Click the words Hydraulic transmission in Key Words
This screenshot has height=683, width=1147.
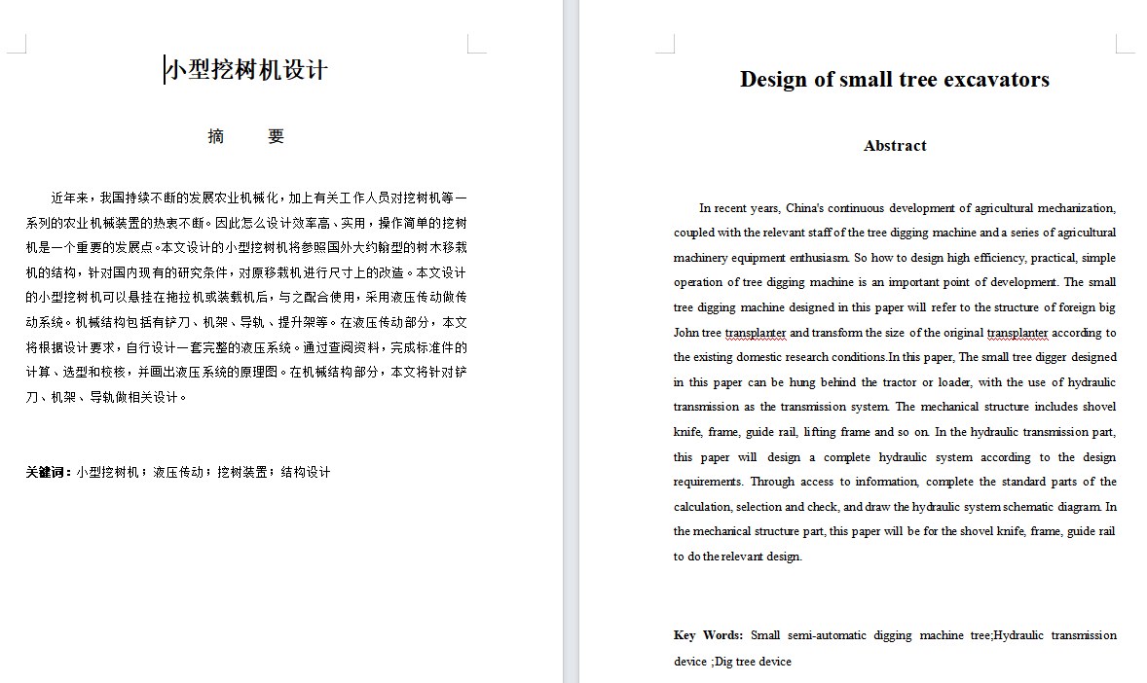coord(1054,635)
